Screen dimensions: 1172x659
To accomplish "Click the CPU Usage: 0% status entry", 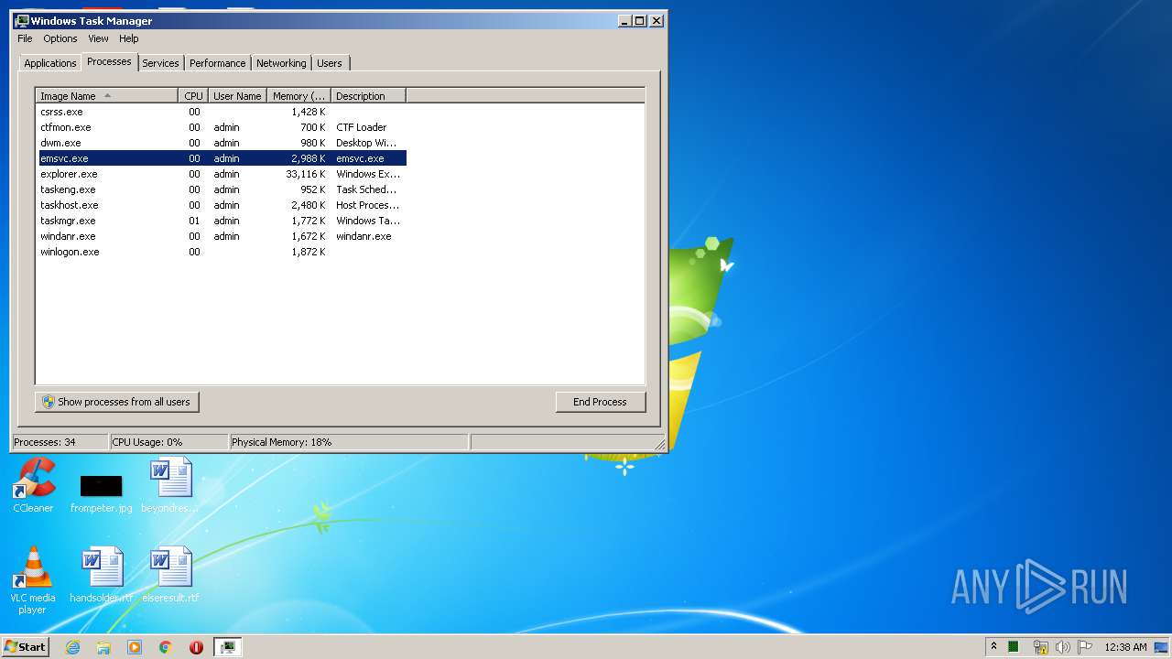I will 168,442.
